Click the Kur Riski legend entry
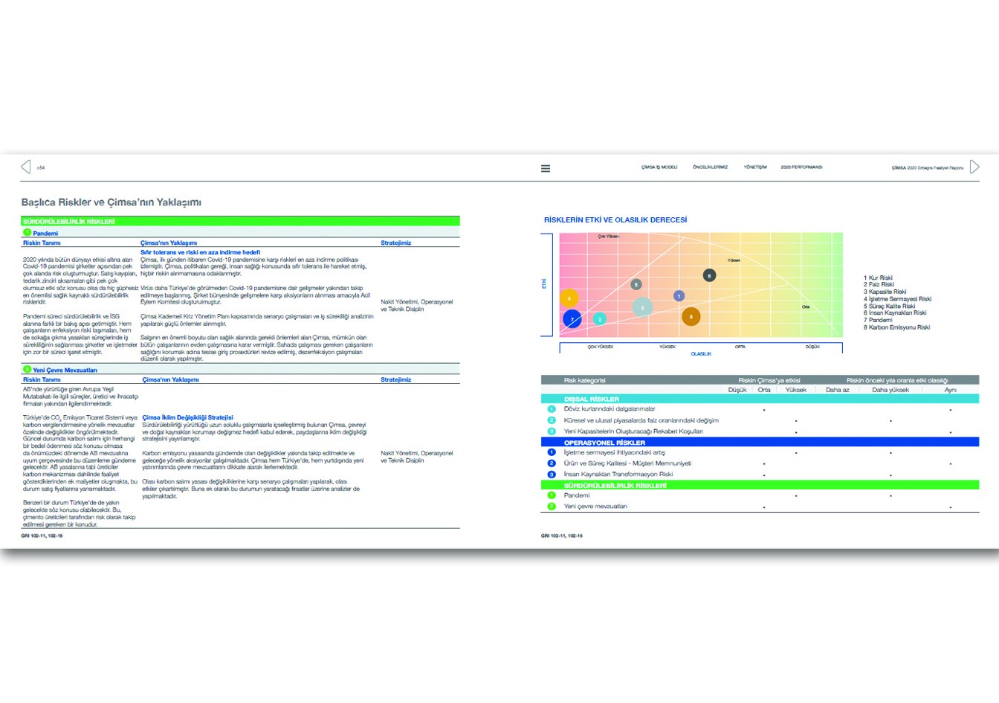Image resolution: width=999 pixels, height=703 pixels. coord(878,277)
